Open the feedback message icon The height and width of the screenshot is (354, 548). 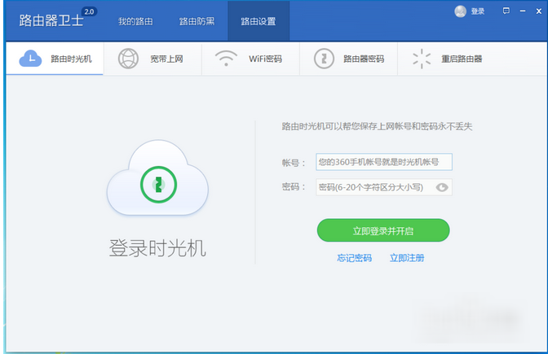(x=506, y=11)
